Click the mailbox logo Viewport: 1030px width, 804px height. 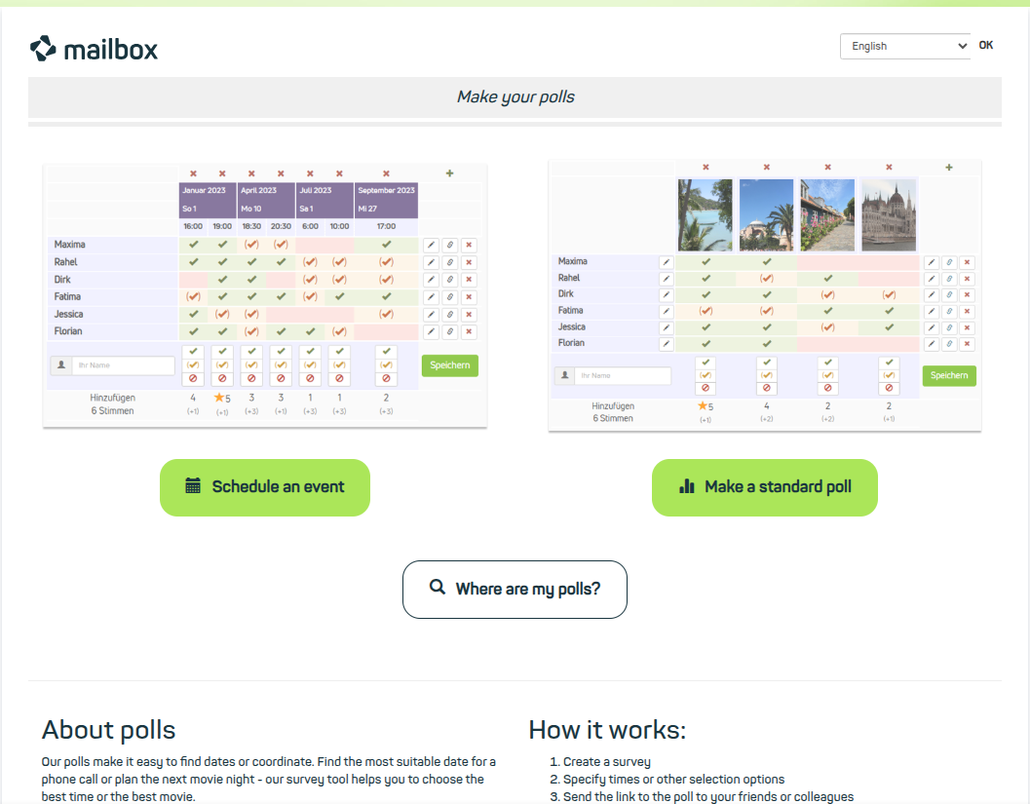tap(94, 49)
